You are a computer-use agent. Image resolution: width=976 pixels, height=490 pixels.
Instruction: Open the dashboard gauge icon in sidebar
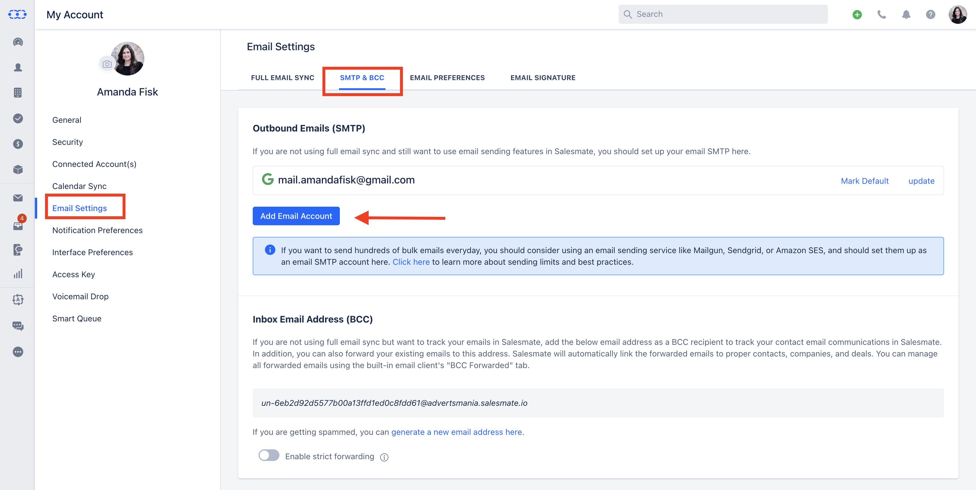tap(18, 42)
